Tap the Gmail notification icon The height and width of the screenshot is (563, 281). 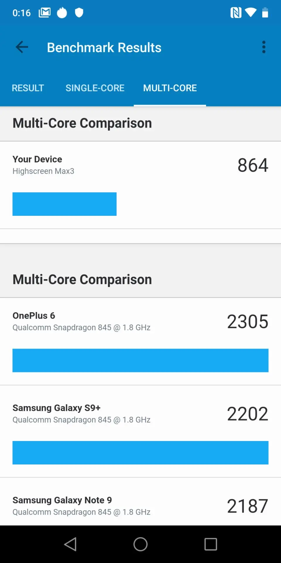(x=44, y=13)
